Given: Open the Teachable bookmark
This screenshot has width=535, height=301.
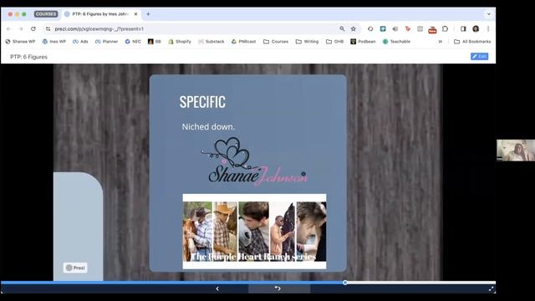Looking at the screenshot, I should tap(396, 42).
